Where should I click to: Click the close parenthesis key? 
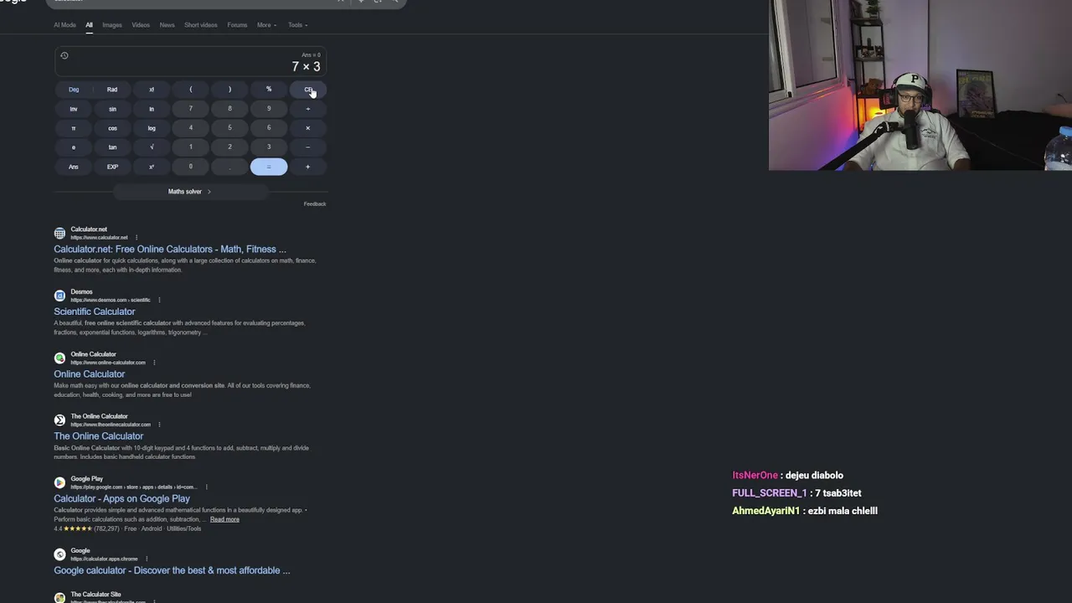[229, 90]
